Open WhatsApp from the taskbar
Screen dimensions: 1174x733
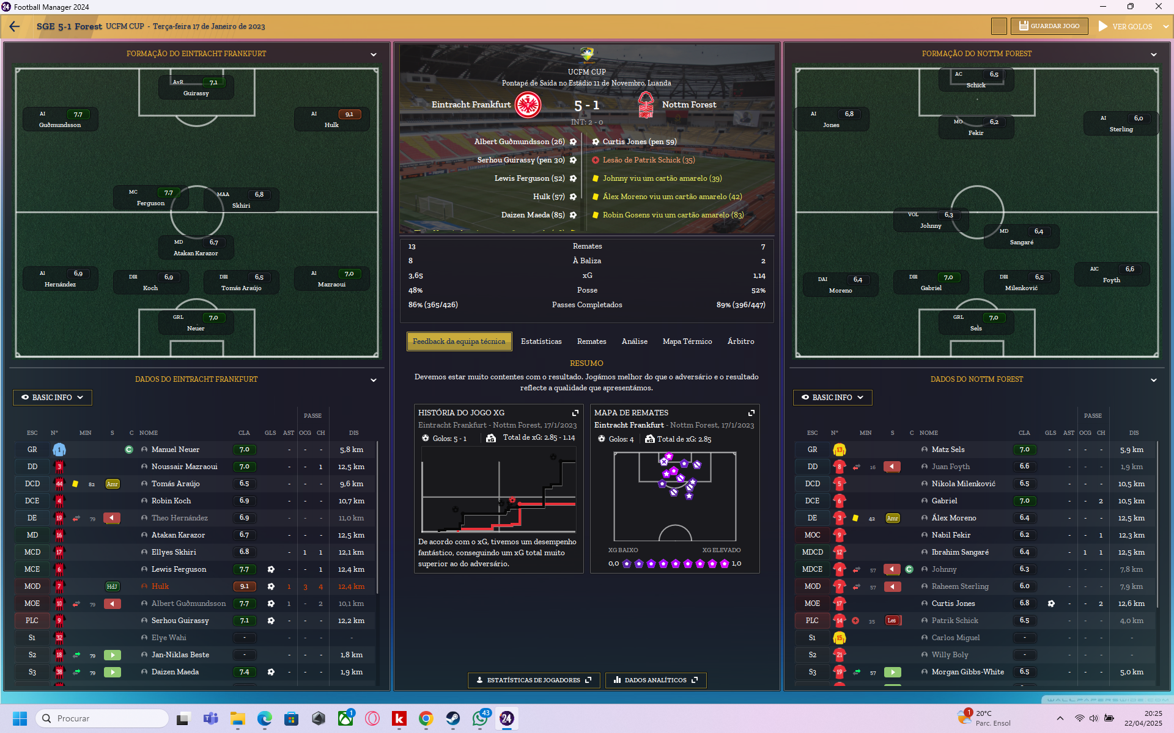pyautogui.click(x=480, y=718)
